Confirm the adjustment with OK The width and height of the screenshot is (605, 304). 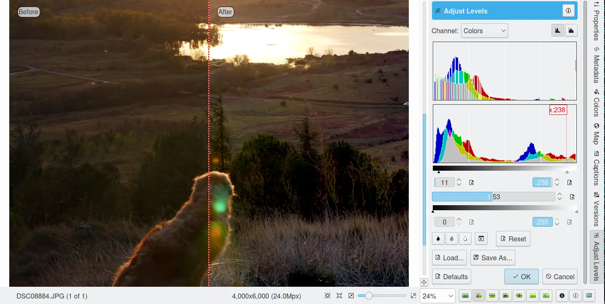coord(521,277)
